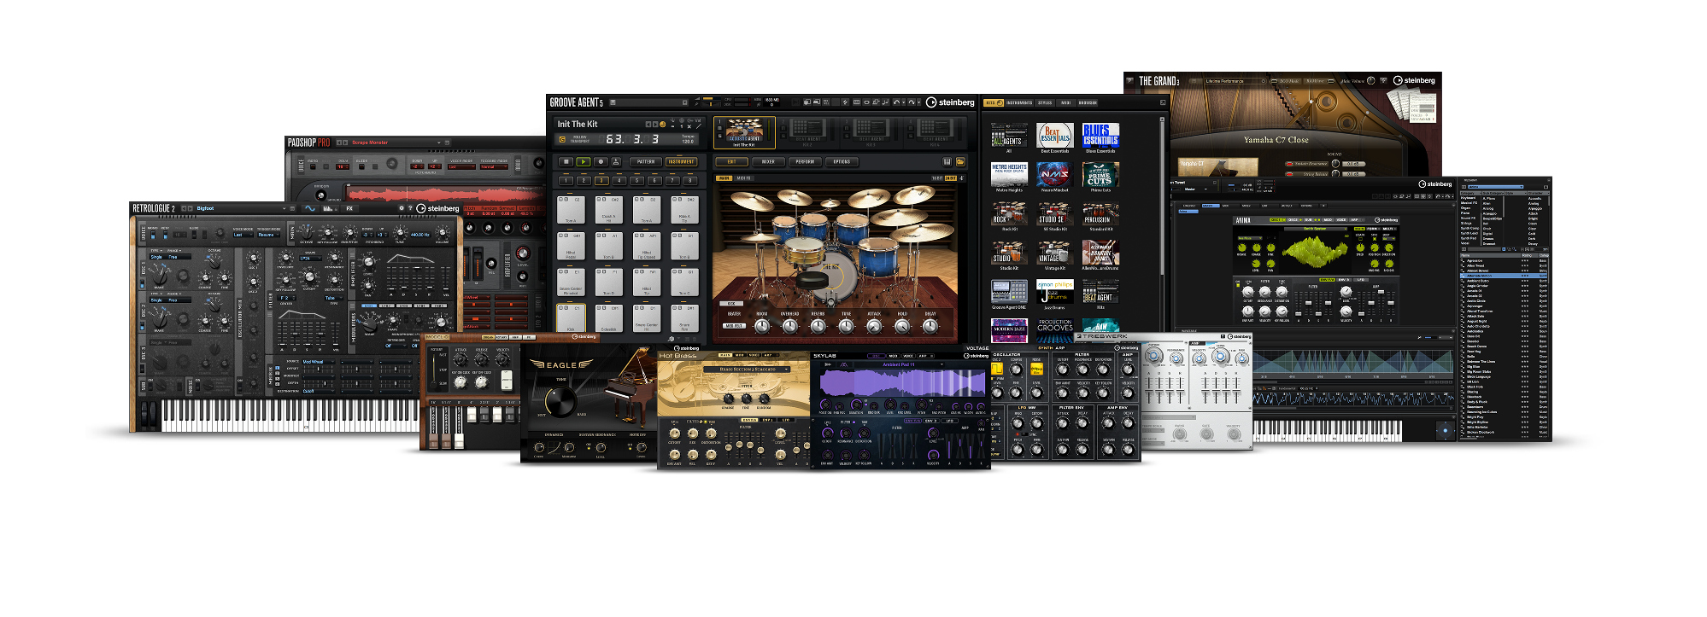Open the Browser tab in the kit panel

[1088, 102]
